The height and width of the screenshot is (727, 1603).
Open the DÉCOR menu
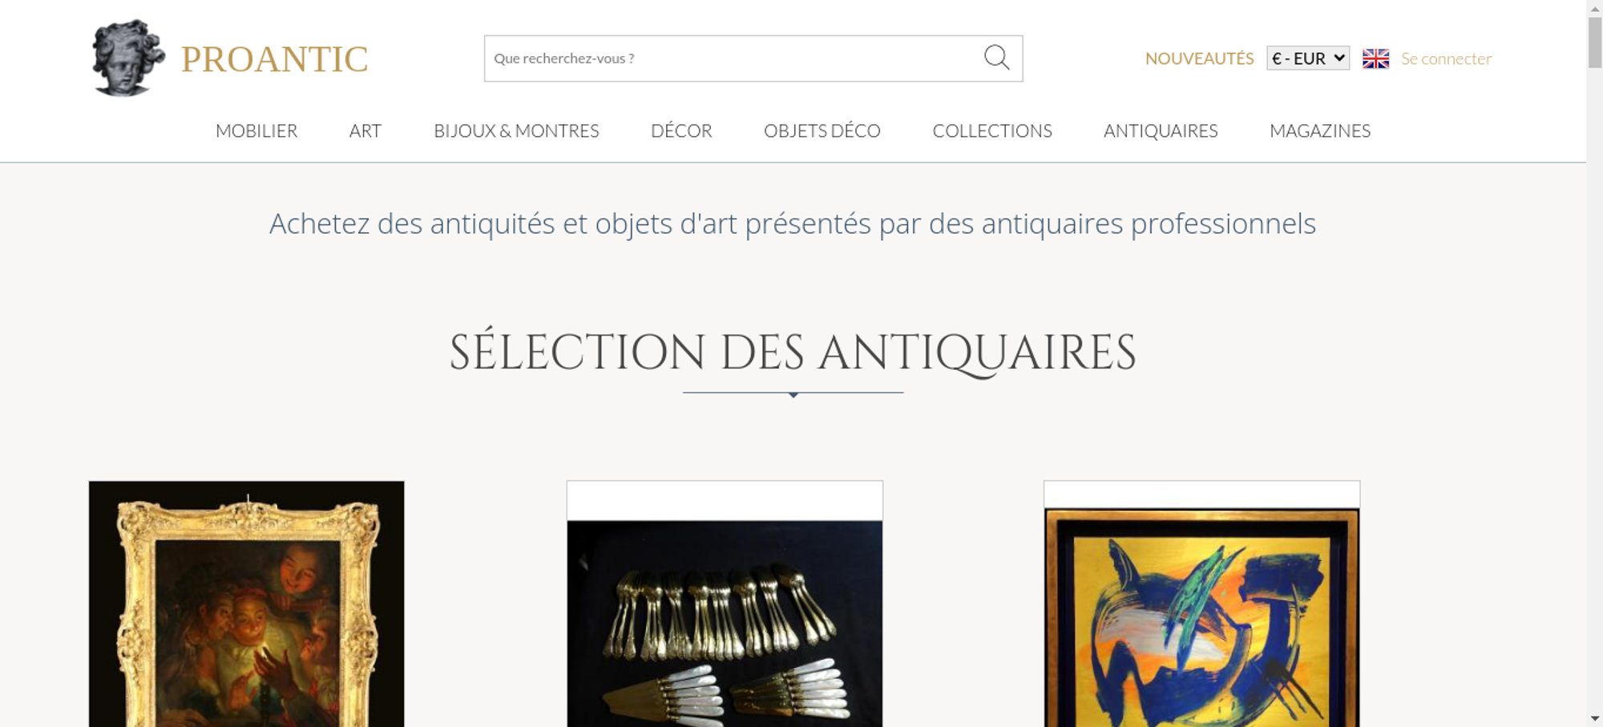coord(681,131)
